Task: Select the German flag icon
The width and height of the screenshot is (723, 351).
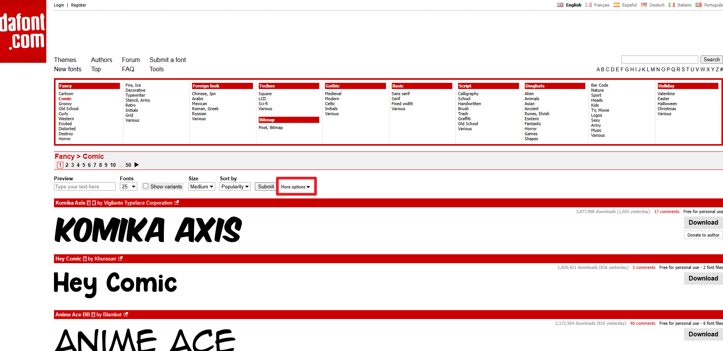Action: coord(644,5)
